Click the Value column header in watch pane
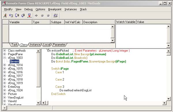This screenshot has height=112, width=173. (153, 22)
